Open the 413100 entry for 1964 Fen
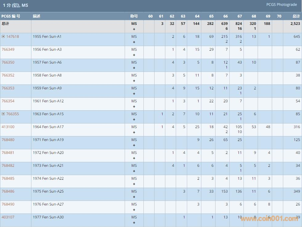Image resolution: width=302 pixels, height=227 pixels. point(8,127)
